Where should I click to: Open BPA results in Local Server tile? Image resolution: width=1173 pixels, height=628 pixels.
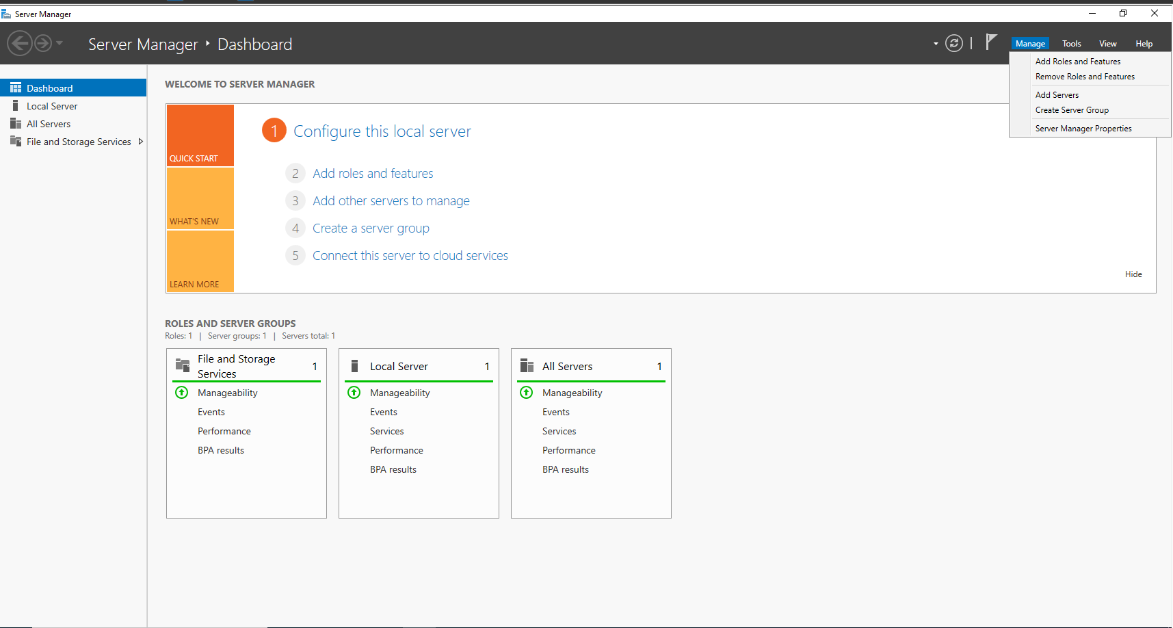coord(393,470)
